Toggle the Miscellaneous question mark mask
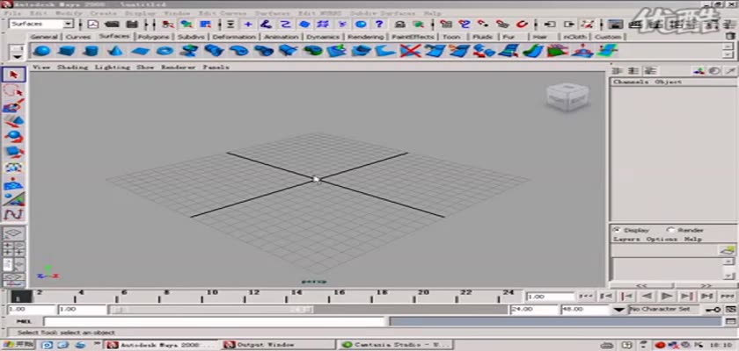The image size is (739, 351). tap(379, 24)
